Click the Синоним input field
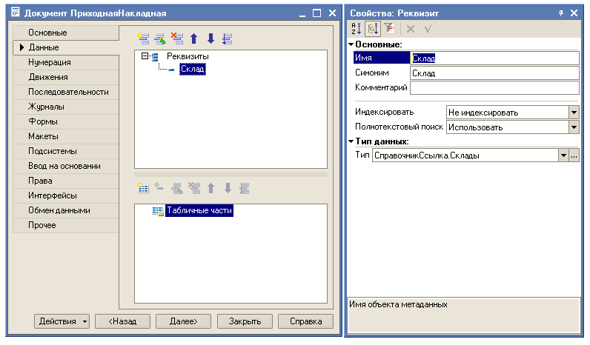The width and height of the screenshot is (590, 345). click(494, 73)
